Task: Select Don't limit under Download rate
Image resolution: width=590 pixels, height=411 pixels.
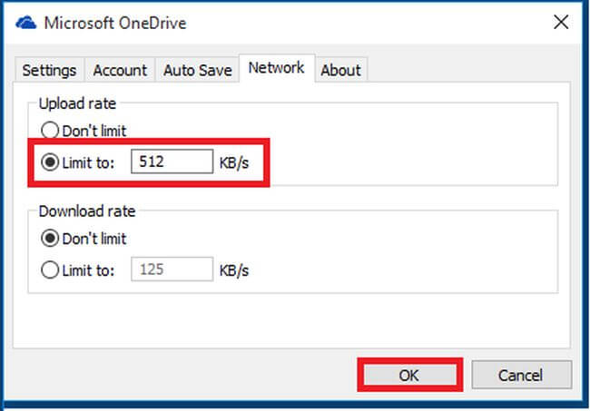Action: pyautogui.click(x=51, y=239)
